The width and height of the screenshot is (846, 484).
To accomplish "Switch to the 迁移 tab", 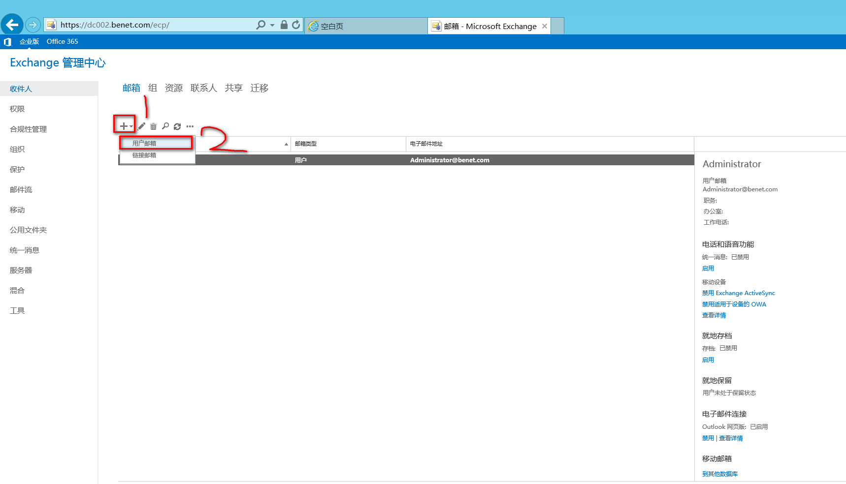I will (x=260, y=88).
